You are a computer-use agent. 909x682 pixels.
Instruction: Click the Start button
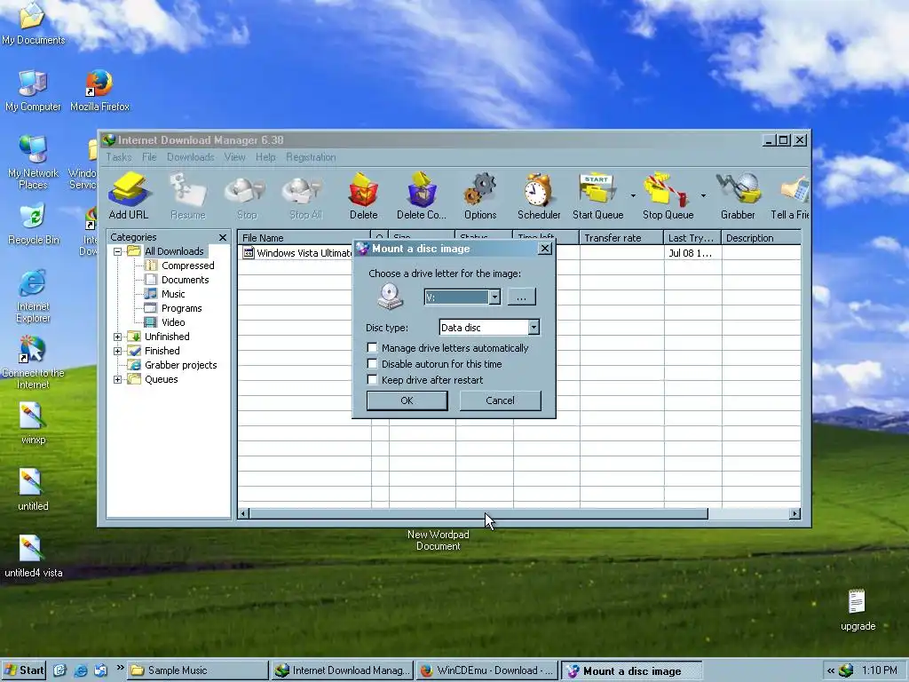[24, 670]
